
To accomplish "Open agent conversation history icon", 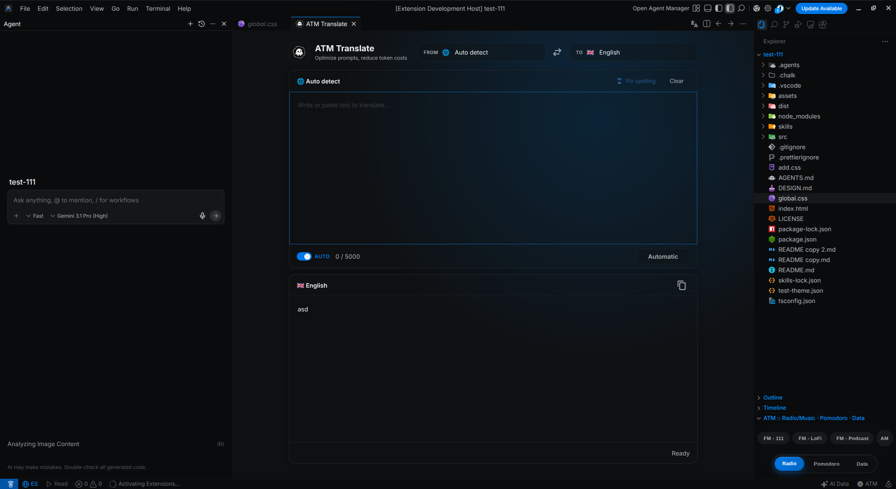I will coord(202,24).
